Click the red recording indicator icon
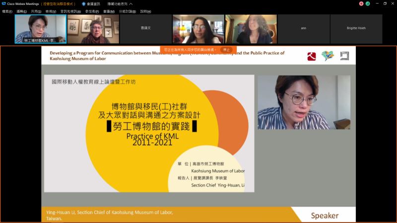Image resolution: width=397 pixels, height=223 pixels. 361,3
